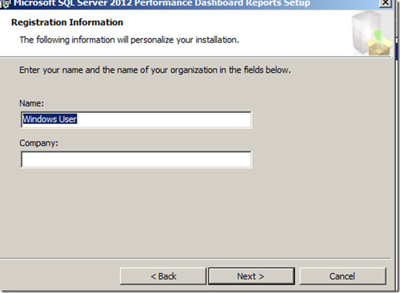
Task: Click the Next button
Action: coord(251,276)
